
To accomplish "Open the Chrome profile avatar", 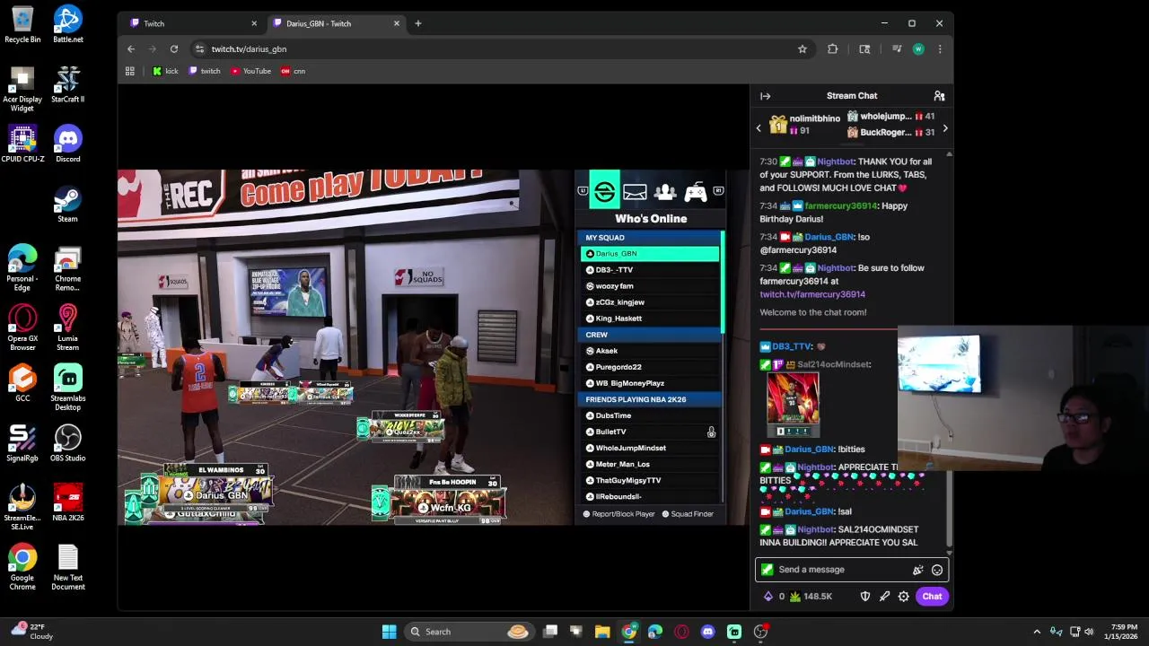I will 918,49.
